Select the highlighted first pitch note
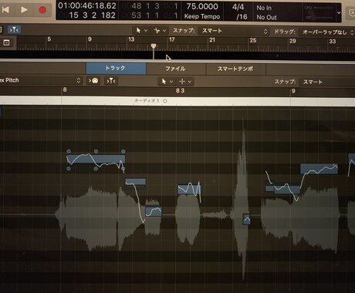This screenshot has height=293, width=355. pyautogui.click(x=96, y=160)
